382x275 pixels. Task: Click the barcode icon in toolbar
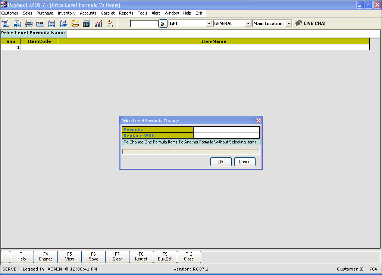coord(40,23)
